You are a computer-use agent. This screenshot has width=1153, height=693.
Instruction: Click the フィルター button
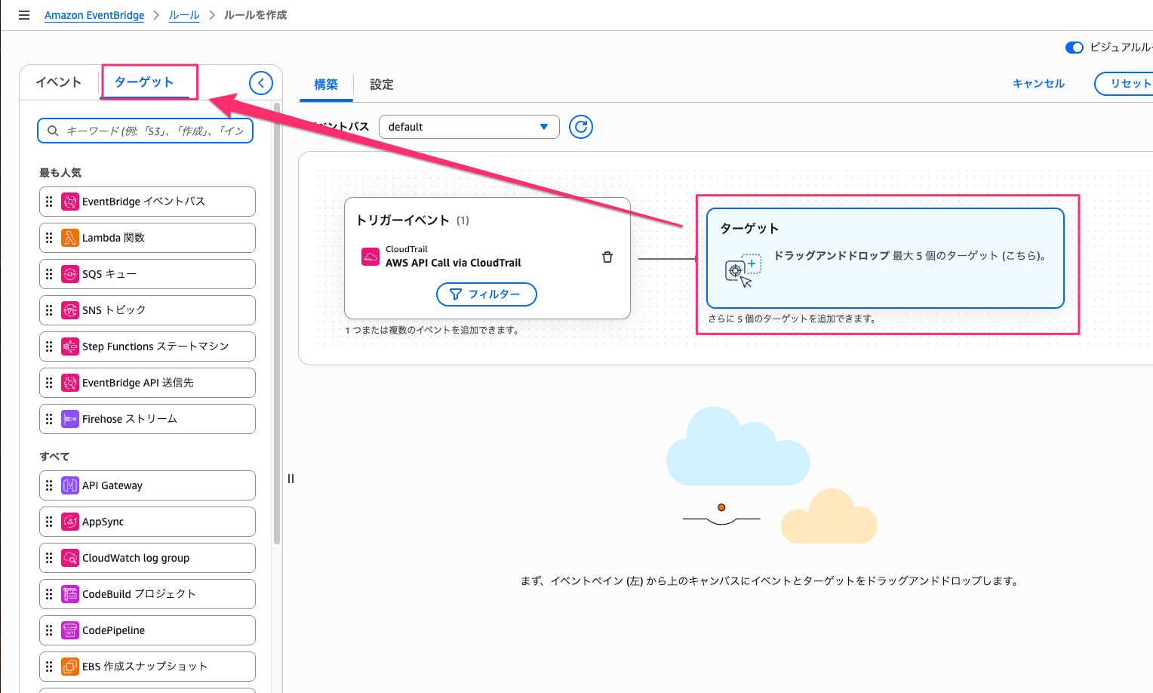click(486, 294)
